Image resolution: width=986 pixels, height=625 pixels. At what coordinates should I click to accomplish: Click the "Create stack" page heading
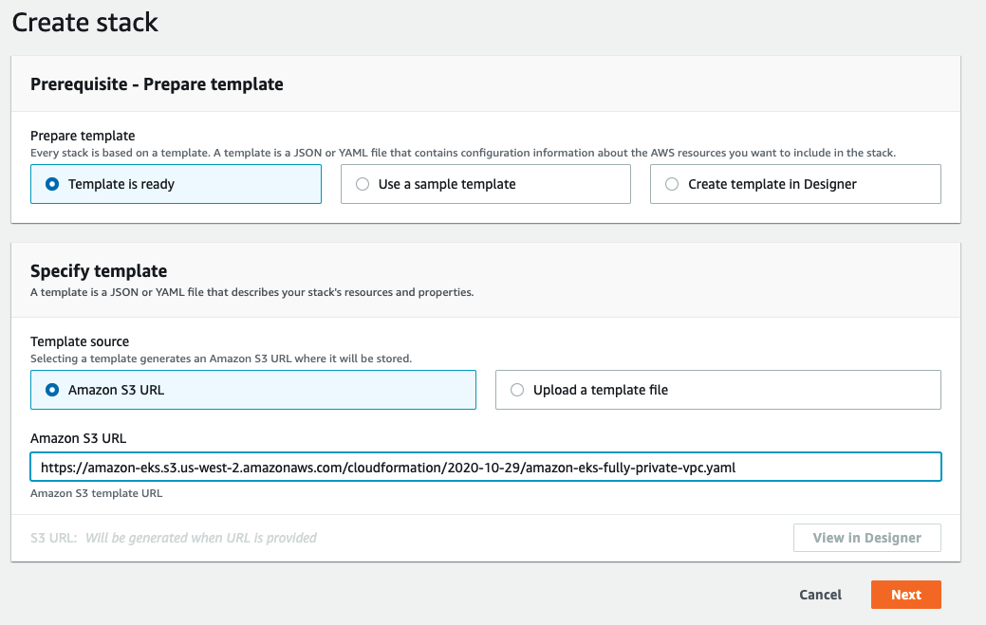point(84,23)
